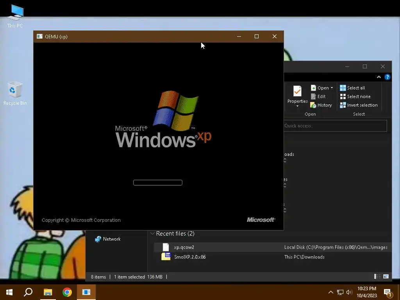Open the notification center icon
The height and width of the screenshot is (300, 400).
pyautogui.click(x=388, y=293)
